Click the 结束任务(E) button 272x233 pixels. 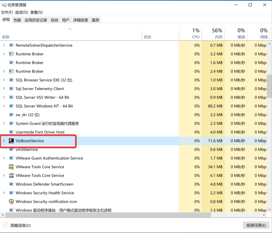pyautogui.click(x=256, y=225)
